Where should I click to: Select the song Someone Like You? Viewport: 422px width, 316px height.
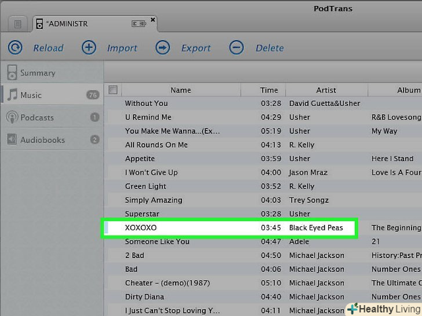(263, 241)
